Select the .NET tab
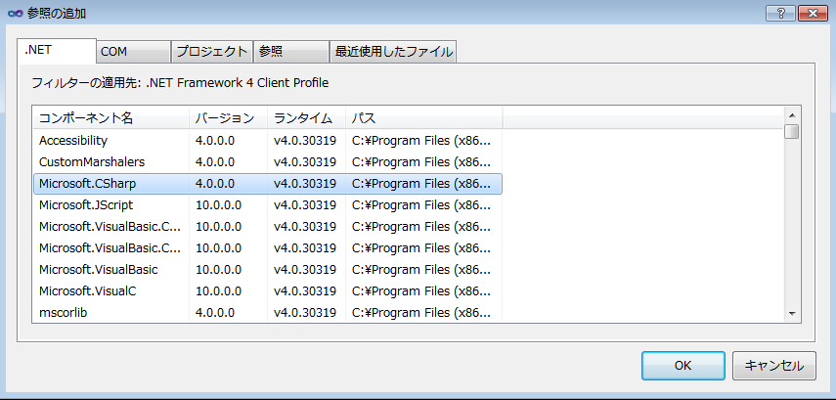The width and height of the screenshot is (836, 400). pos(57,51)
